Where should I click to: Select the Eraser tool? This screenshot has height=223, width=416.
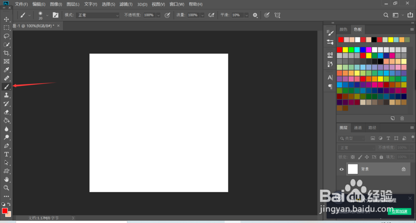click(6, 112)
